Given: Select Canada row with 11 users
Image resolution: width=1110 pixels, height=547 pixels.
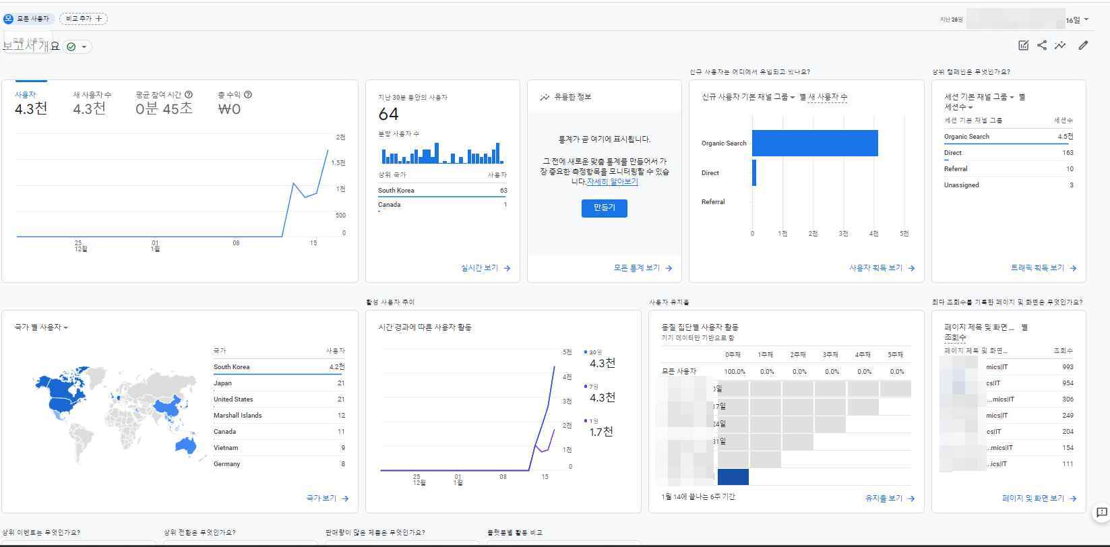Looking at the screenshot, I should click(x=279, y=432).
